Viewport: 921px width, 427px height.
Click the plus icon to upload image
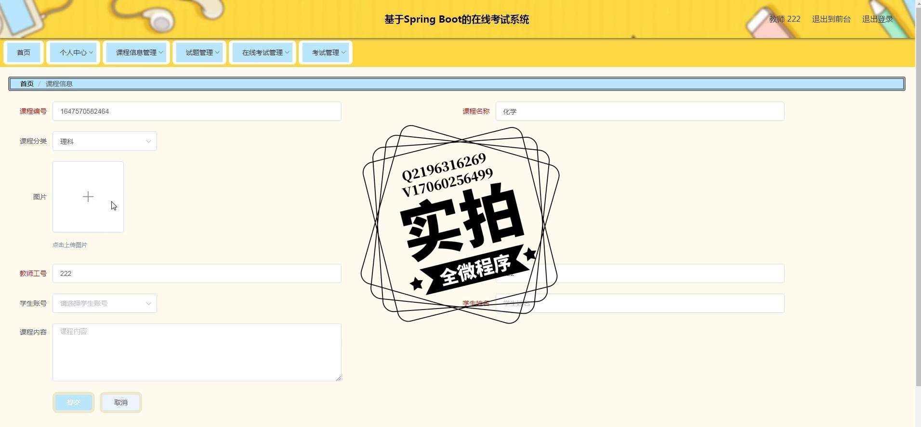[88, 197]
